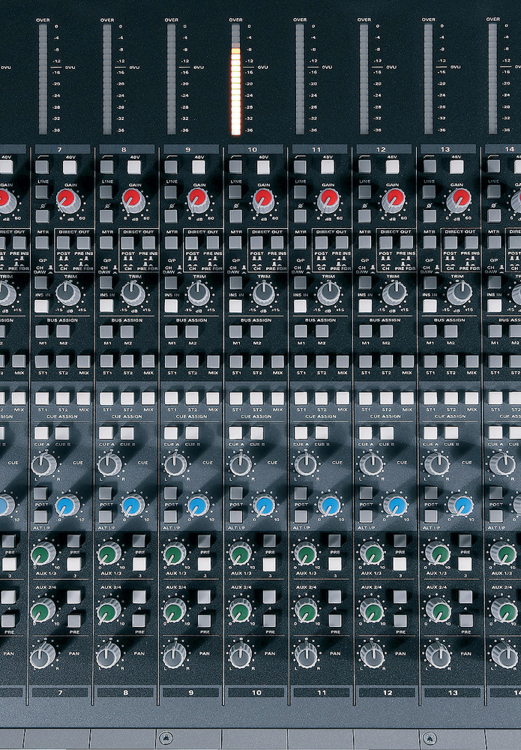Toggle the LINE input button on channel 7
Image resolution: width=521 pixels, height=750 pixels.
(x=42, y=192)
